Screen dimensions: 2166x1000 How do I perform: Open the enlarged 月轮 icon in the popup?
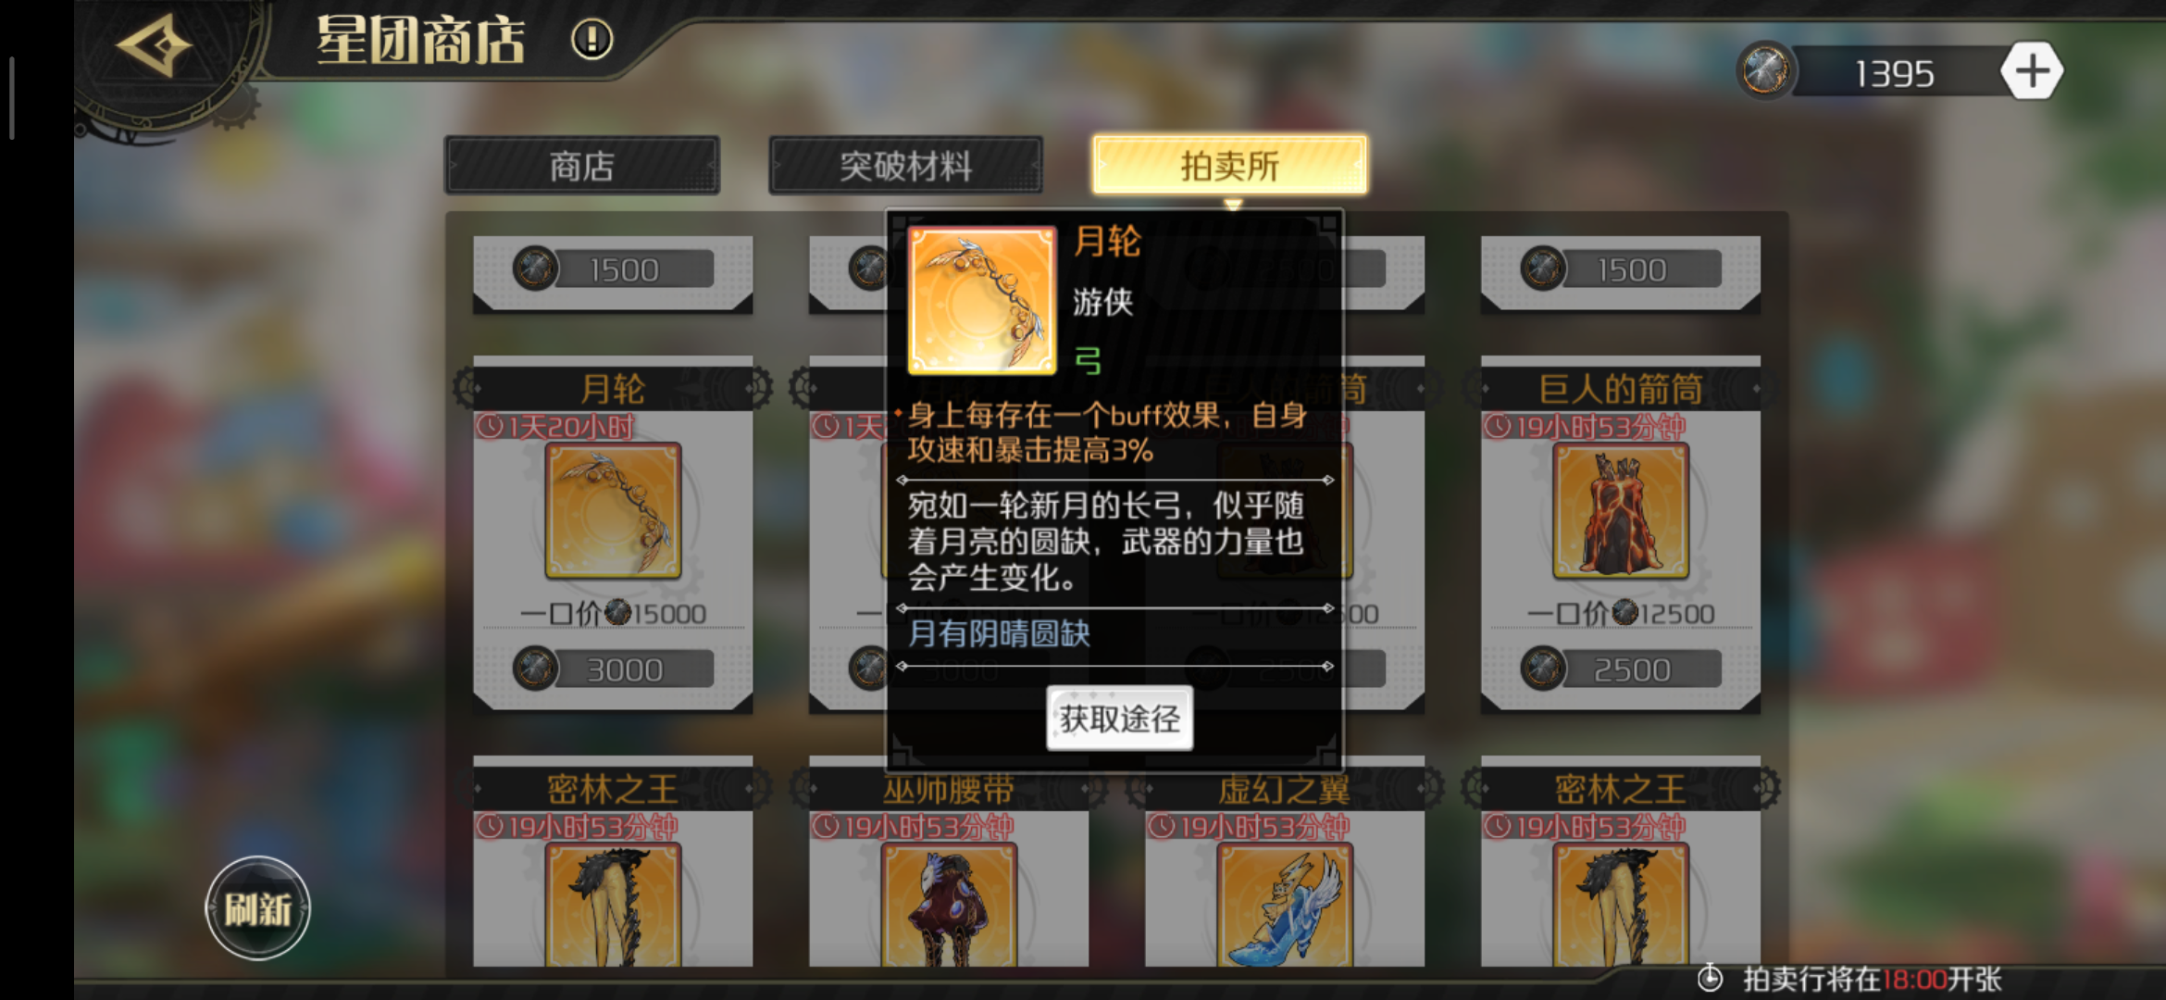(x=982, y=300)
